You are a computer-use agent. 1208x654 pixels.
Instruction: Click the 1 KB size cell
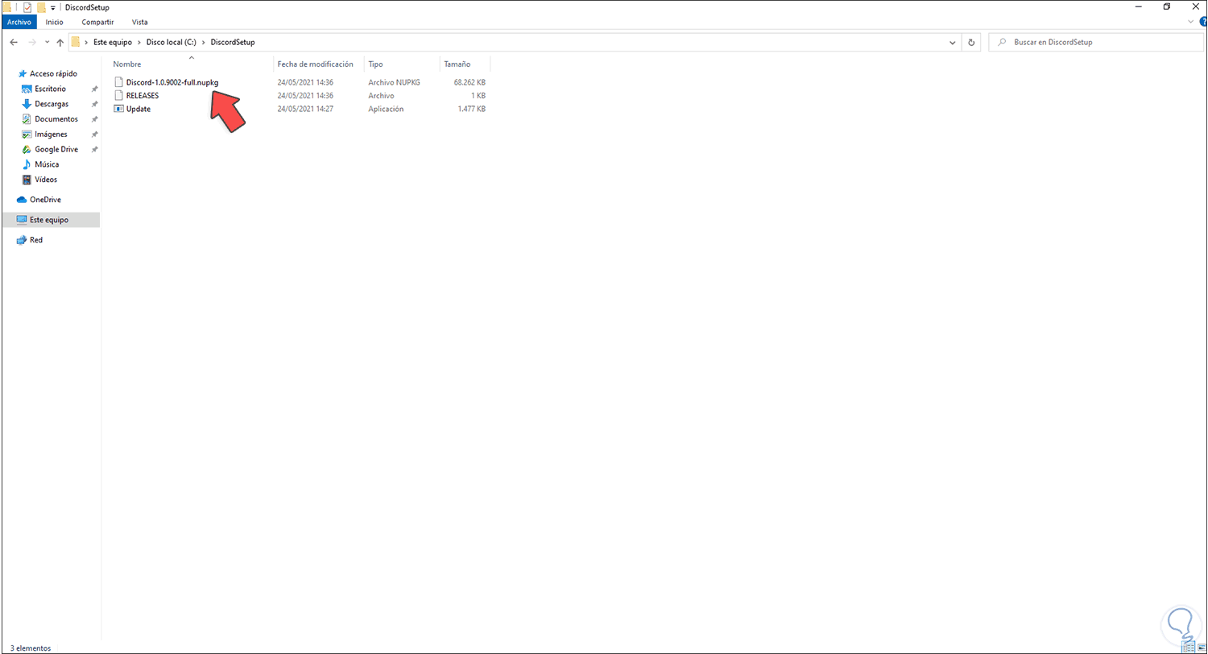point(478,95)
